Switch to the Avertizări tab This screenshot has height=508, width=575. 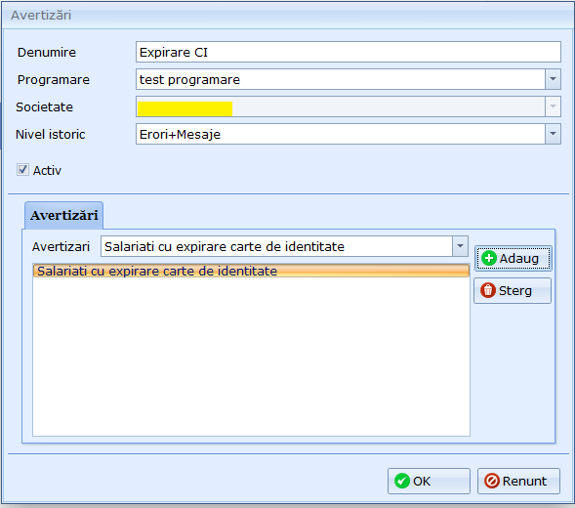(63, 216)
